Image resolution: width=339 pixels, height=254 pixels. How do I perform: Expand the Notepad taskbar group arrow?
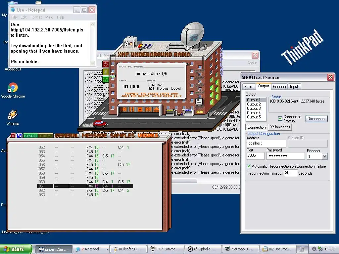(x=107, y=249)
